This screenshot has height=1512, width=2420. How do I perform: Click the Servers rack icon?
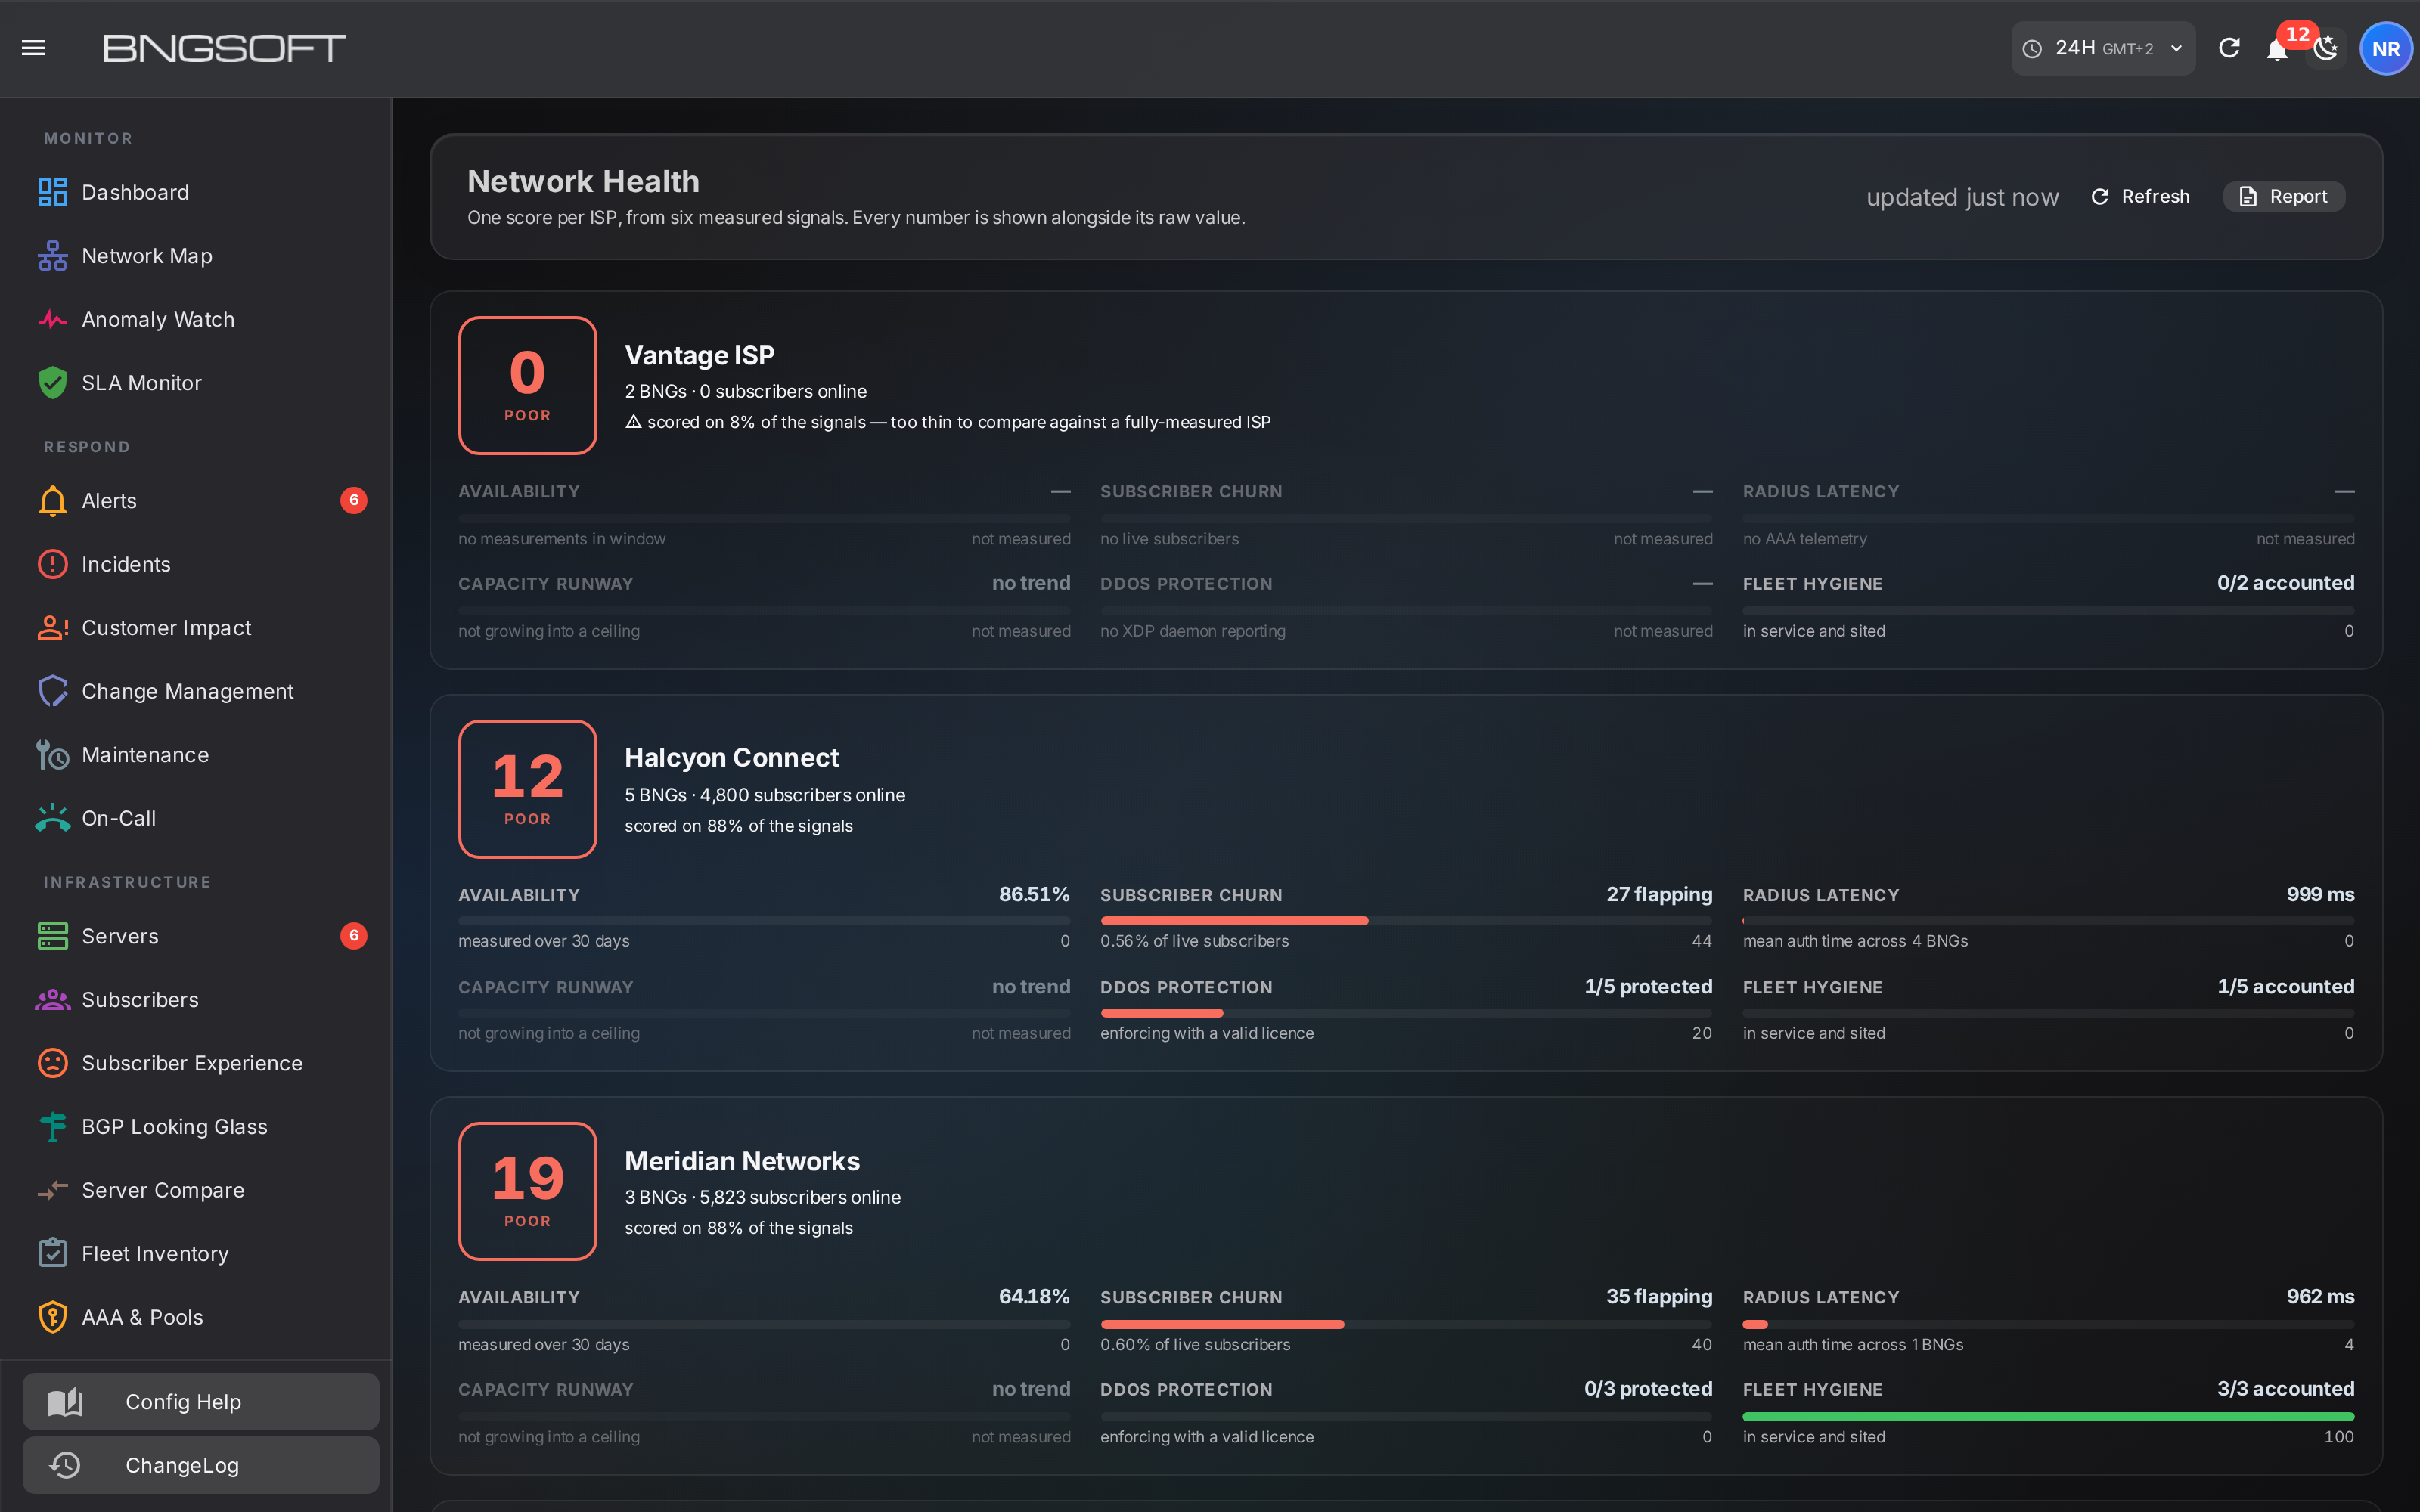(52, 936)
